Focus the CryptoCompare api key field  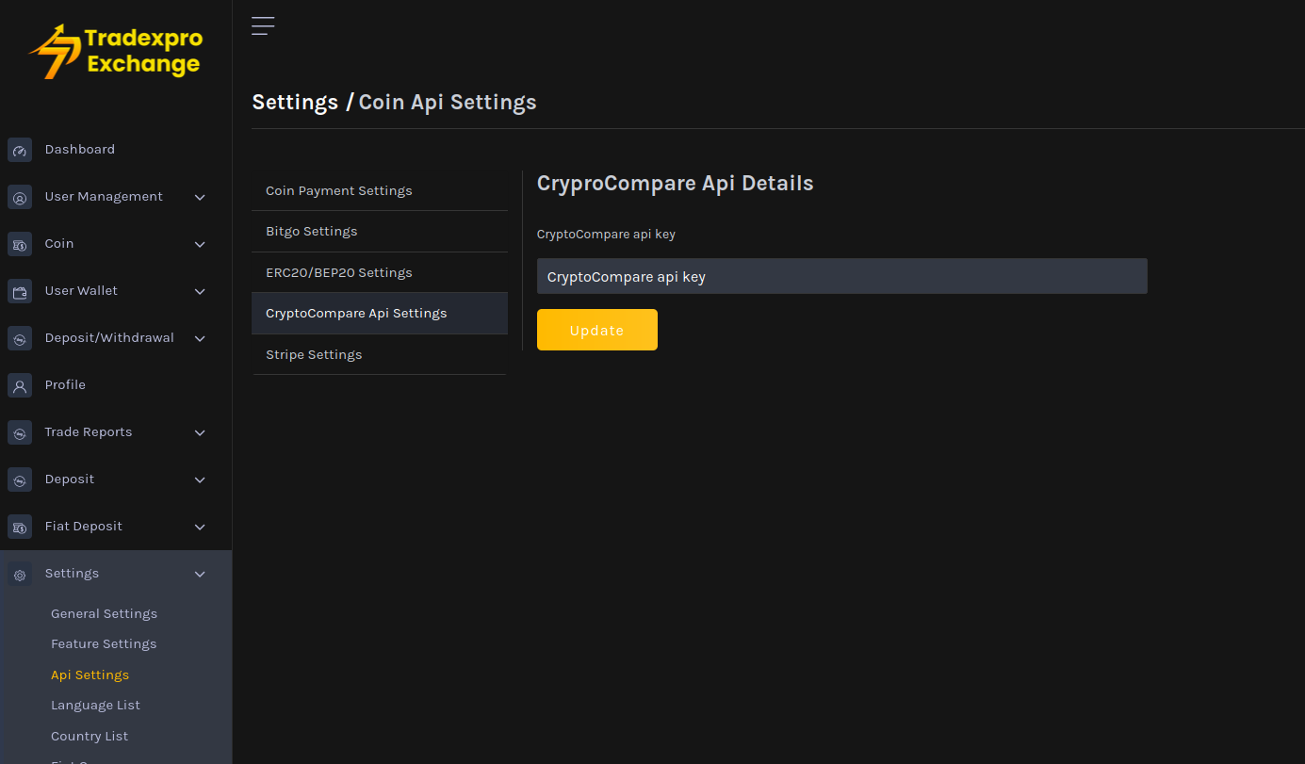click(841, 277)
